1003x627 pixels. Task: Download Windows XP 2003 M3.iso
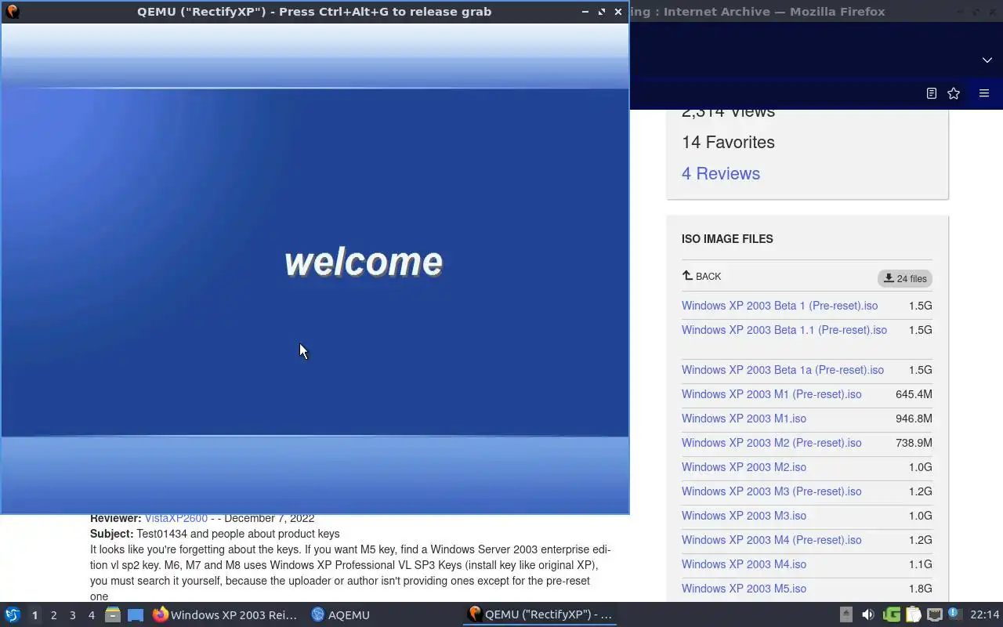coord(744,516)
